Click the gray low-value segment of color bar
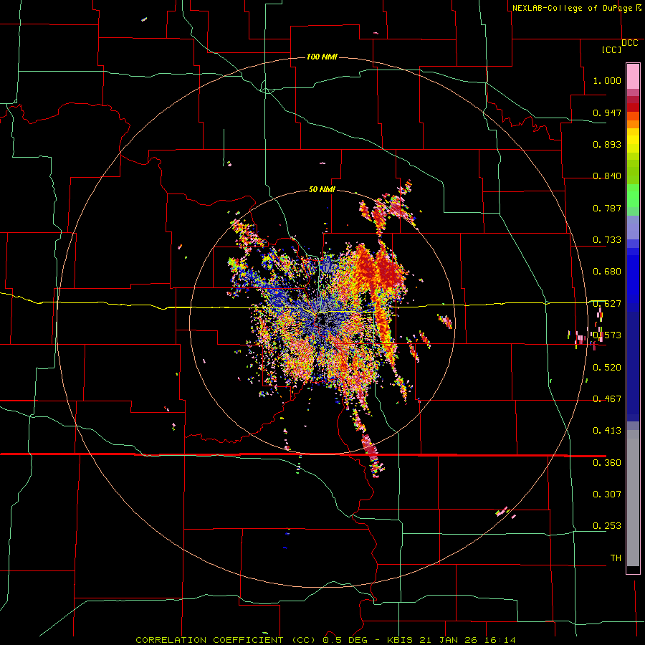Image resolution: width=645 pixels, height=645 pixels. pos(633,498)
